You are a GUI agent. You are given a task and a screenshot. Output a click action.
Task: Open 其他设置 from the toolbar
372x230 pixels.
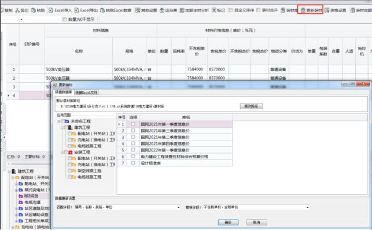click(146, 10)
